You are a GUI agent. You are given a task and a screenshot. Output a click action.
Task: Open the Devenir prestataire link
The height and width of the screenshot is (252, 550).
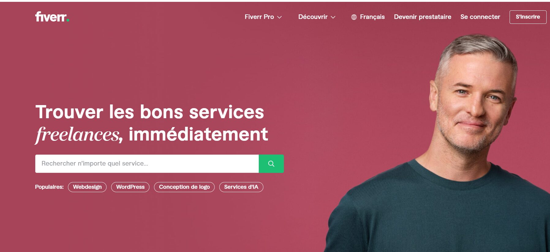click(x=423, y=17)
